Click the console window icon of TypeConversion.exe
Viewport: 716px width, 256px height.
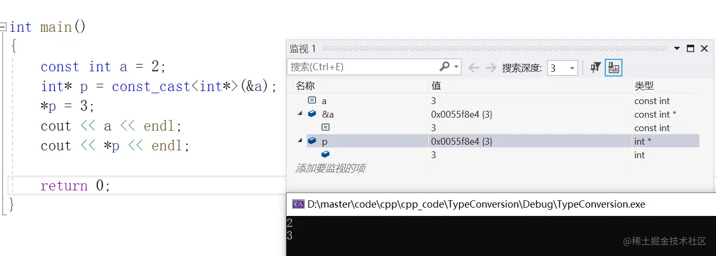298,204
